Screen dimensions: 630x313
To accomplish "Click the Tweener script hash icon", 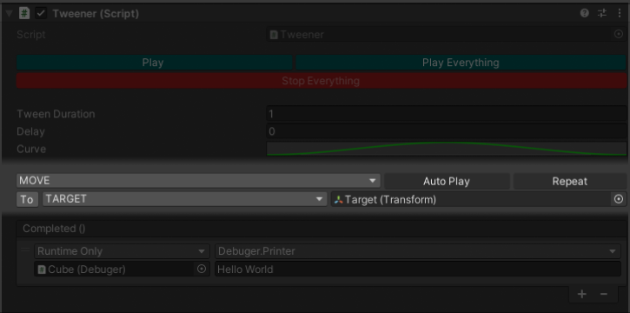I will pos(24,13).
